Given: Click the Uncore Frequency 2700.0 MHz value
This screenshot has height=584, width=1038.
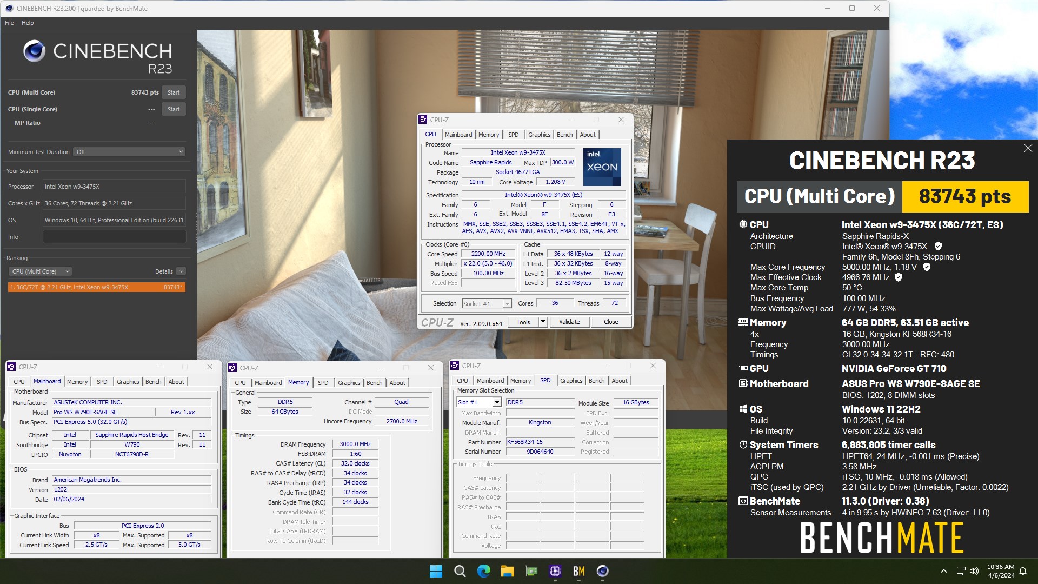Looking at the screenshot, I should tap(402, 422).
